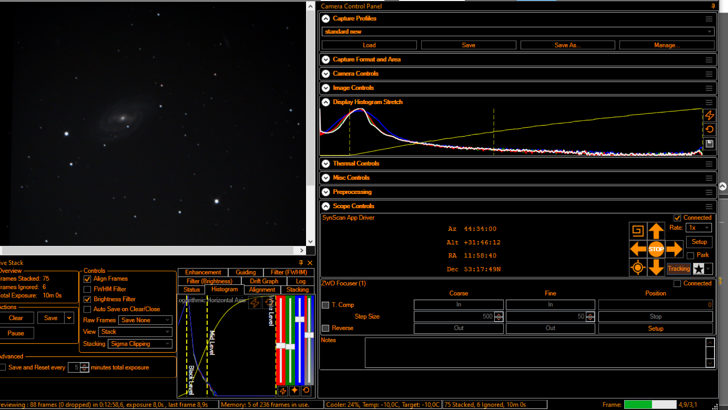Slew the scope up with the up arrow
728x410 pixels.
[656, 231]
